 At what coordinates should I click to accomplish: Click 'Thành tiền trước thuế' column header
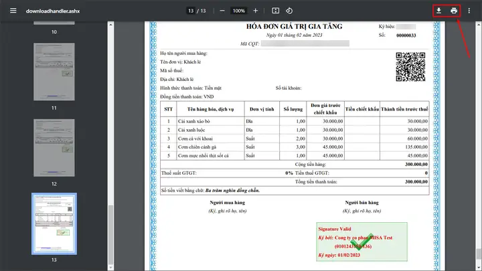point(404,109)
